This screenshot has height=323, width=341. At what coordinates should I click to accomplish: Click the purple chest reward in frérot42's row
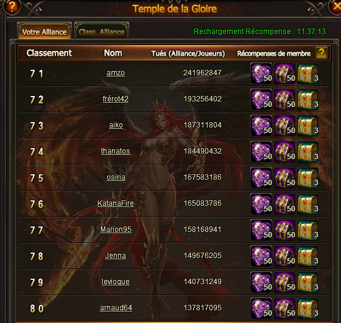284,100
